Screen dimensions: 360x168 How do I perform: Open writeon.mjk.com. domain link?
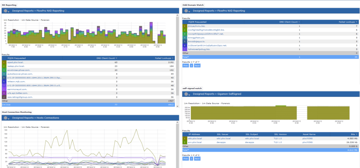click(17, 82)
